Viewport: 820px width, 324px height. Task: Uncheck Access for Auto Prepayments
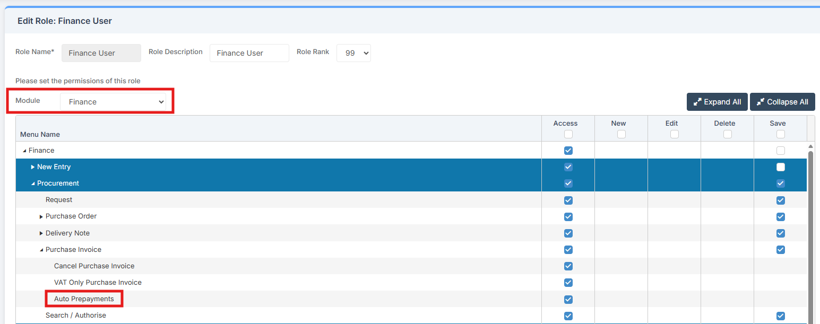(x=568, y=299)
